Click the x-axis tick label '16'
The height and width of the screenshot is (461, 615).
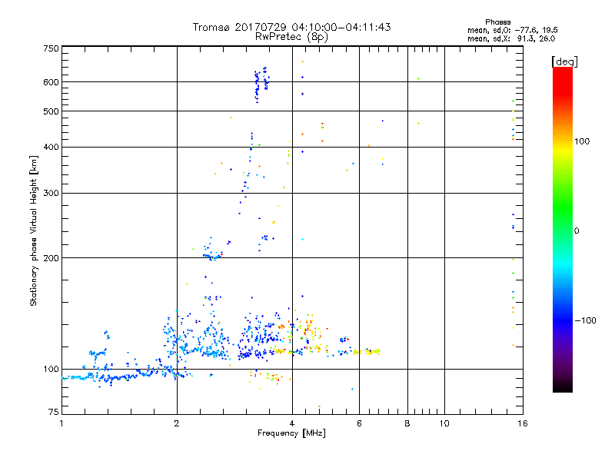(523, 423)
